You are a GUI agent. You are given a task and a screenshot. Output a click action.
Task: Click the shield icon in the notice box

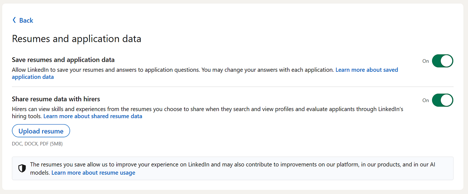coord(22,168)
